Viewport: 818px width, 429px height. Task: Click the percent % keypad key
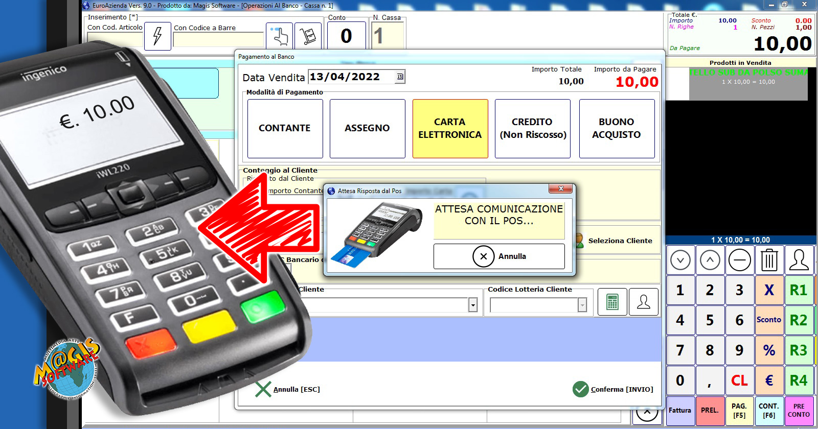[769, 350]
